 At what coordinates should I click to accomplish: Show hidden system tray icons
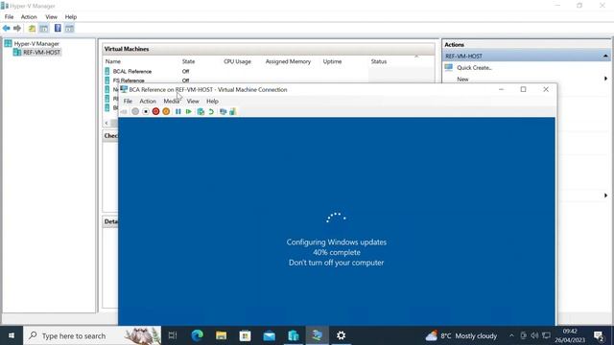(x=511, y=335)
